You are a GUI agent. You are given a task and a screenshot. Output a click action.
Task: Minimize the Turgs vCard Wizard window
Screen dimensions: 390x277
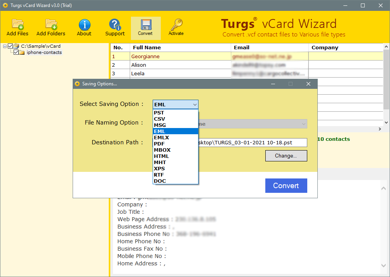(345, 5)
